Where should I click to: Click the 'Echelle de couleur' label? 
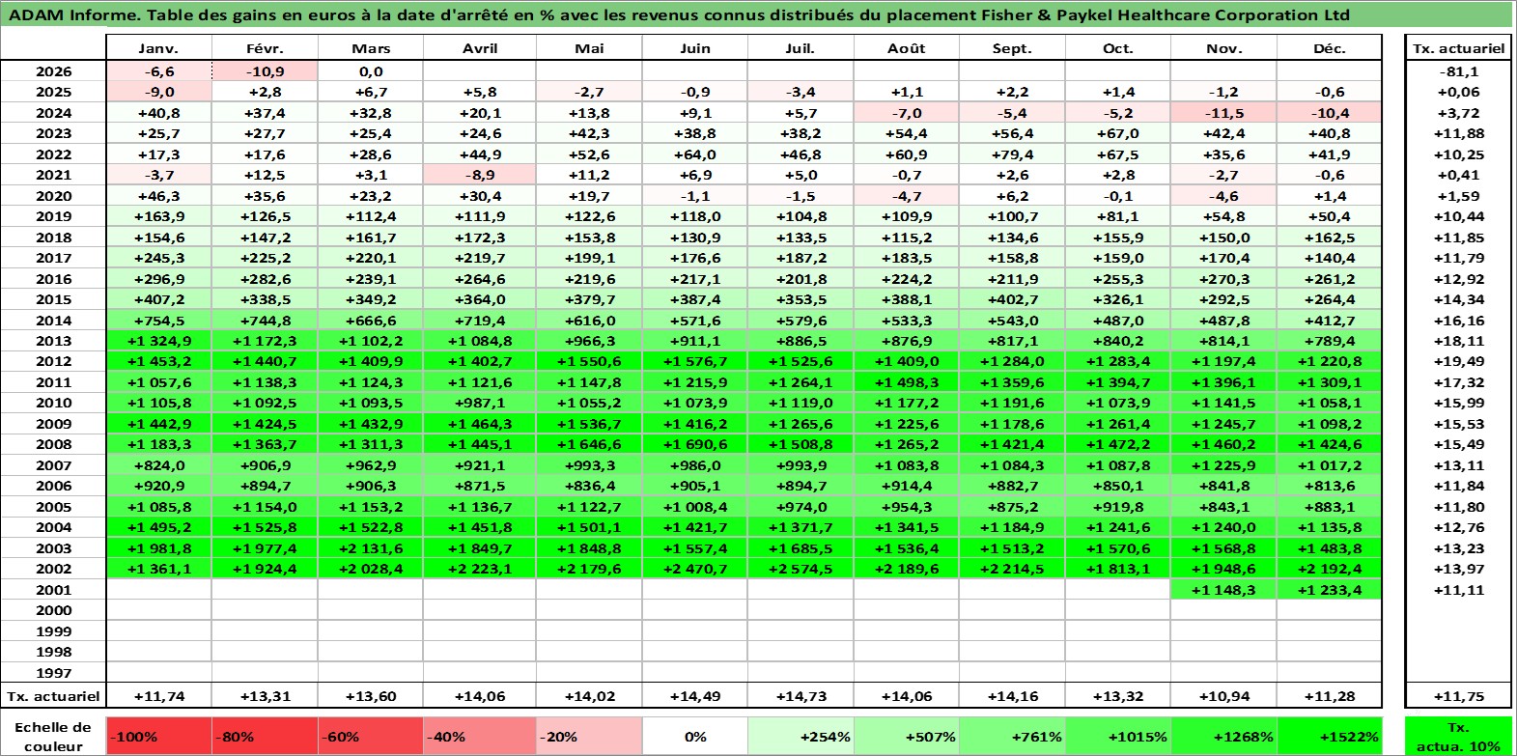(53, 736)
